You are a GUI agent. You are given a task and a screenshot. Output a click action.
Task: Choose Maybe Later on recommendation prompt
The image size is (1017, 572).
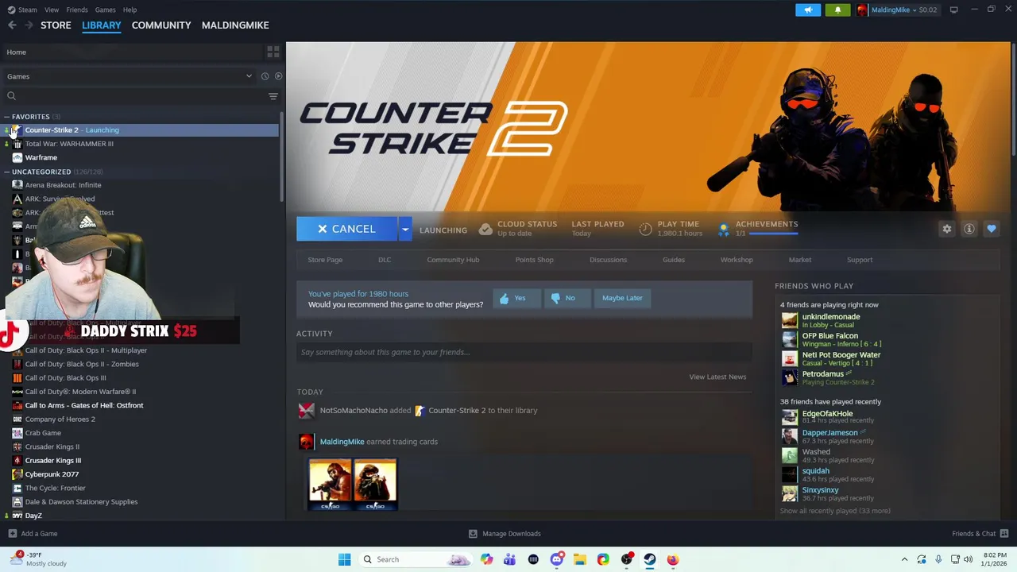622,298
